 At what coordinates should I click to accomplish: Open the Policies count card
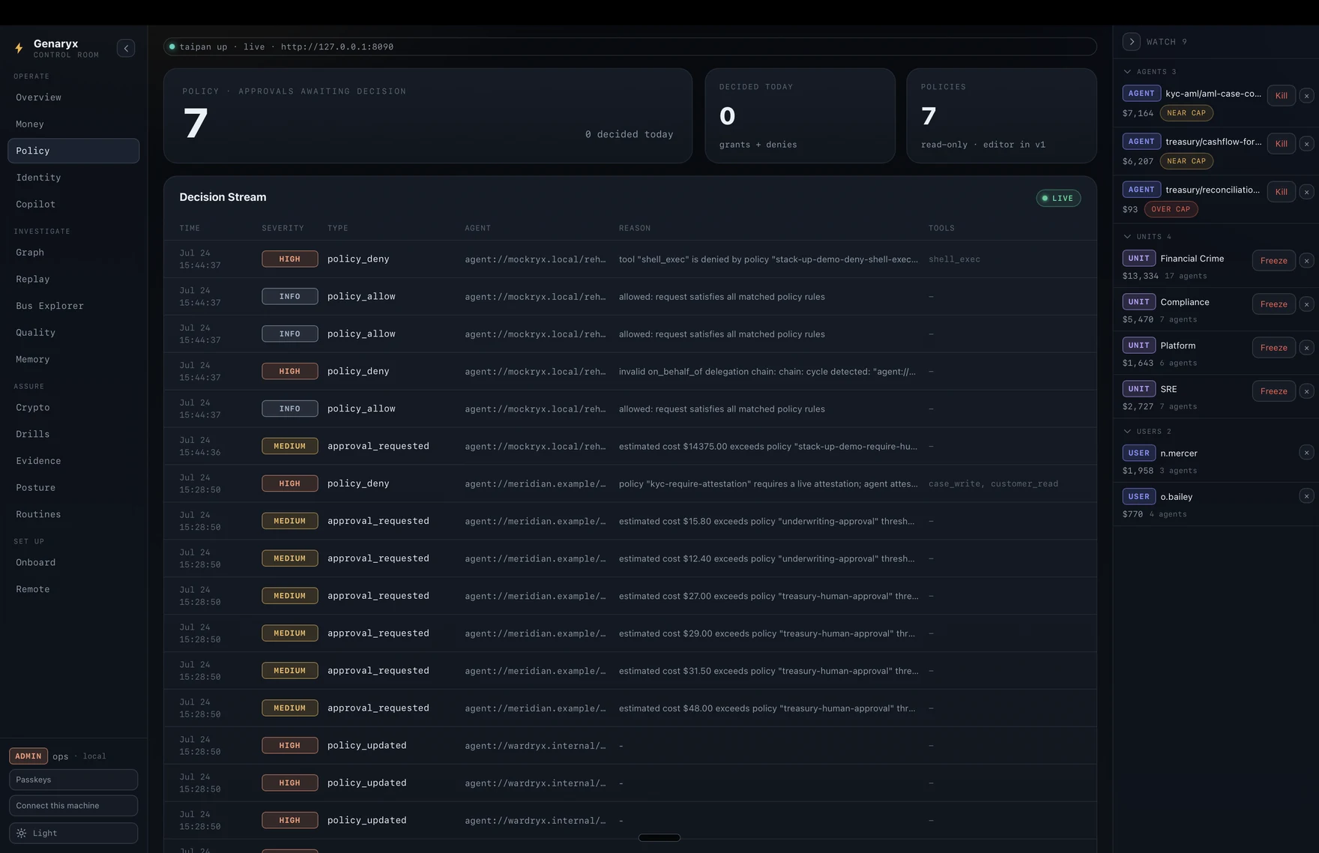click(x=1002, y=116)
